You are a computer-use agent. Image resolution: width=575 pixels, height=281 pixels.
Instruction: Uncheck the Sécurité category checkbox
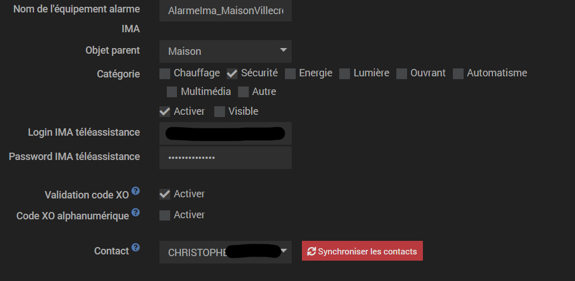click(232, 74)
